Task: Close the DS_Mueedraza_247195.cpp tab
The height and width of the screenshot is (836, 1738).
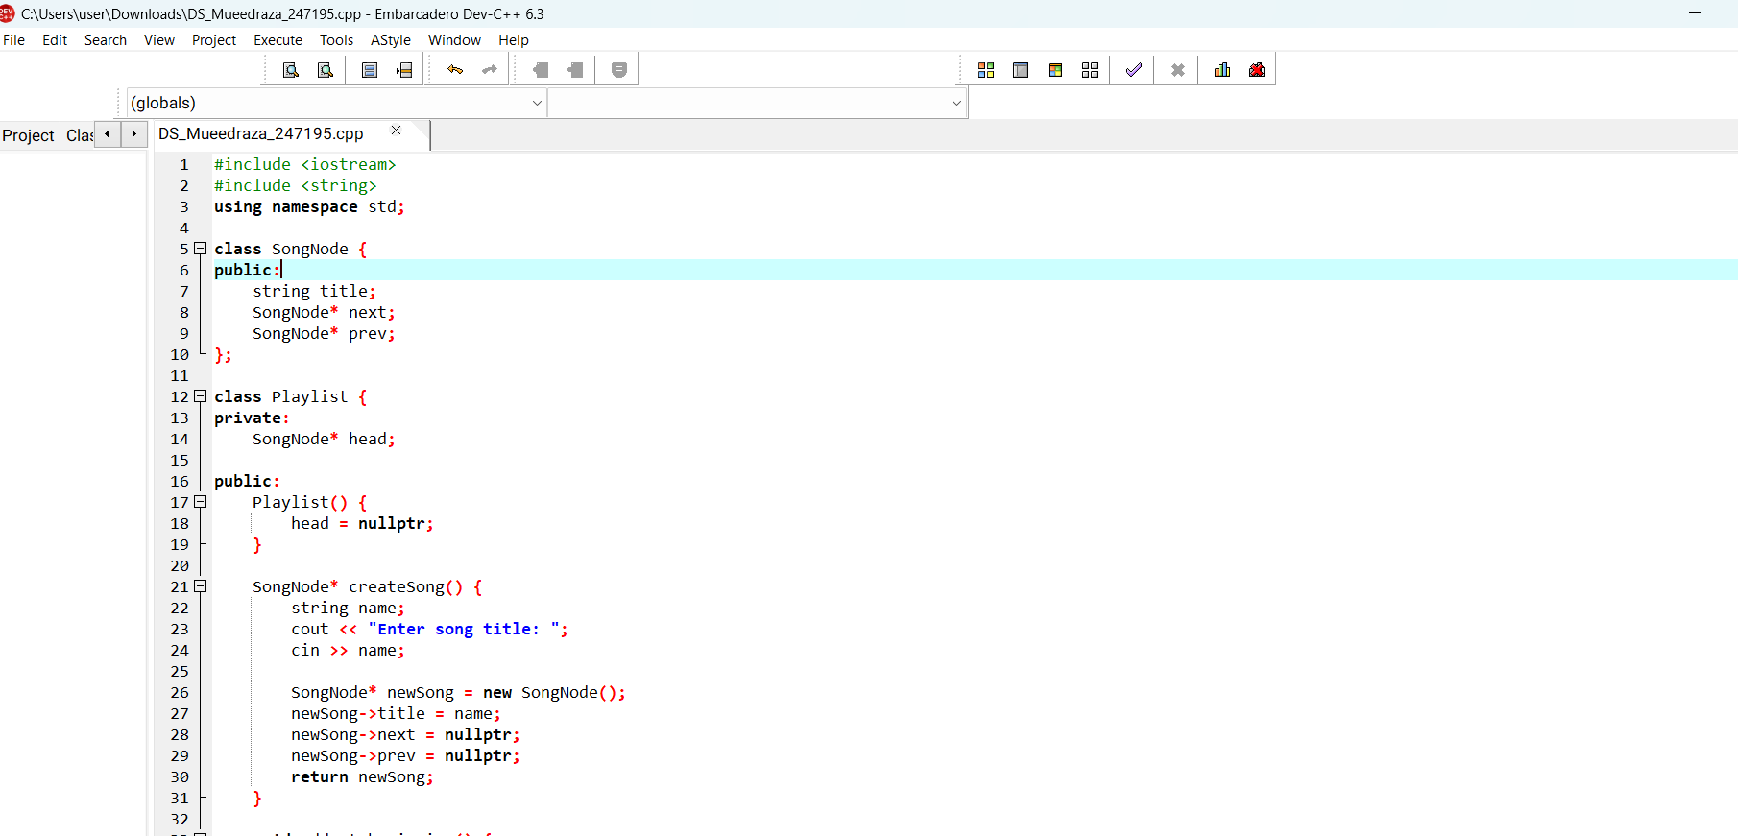Action: click(396, 131)
